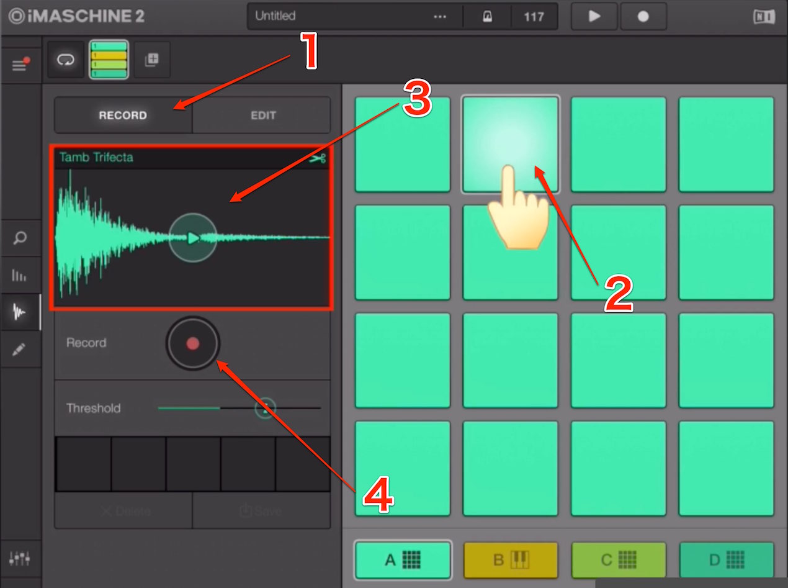Select group B keyboard button

pyautogui.click(x=511, y=560)
